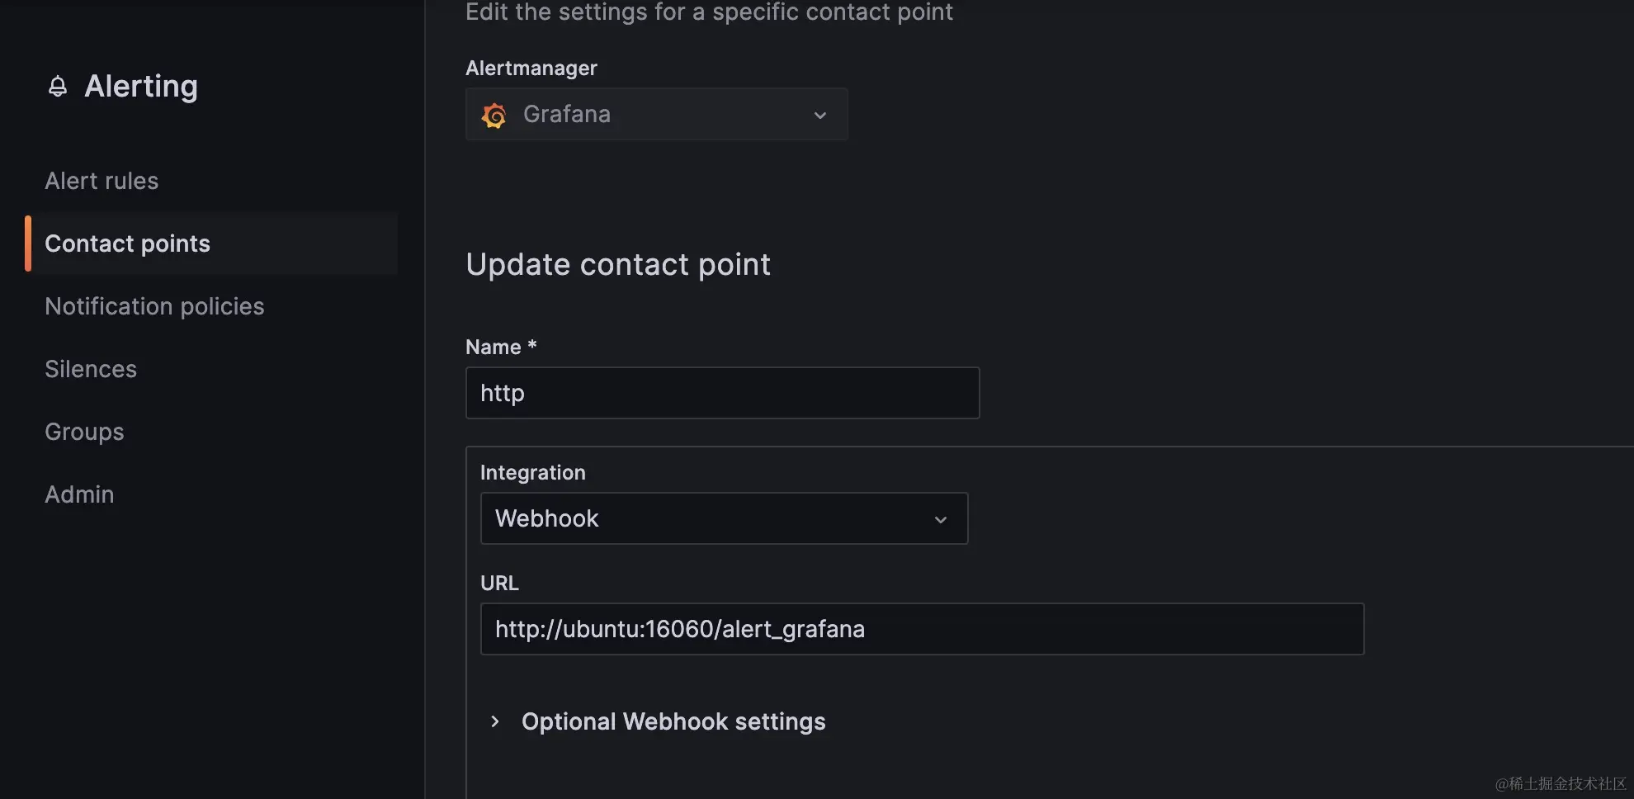Viewport: 1634px width, 799px height.
Task: Go to Notification policies
Action: (x=154, y=306)
